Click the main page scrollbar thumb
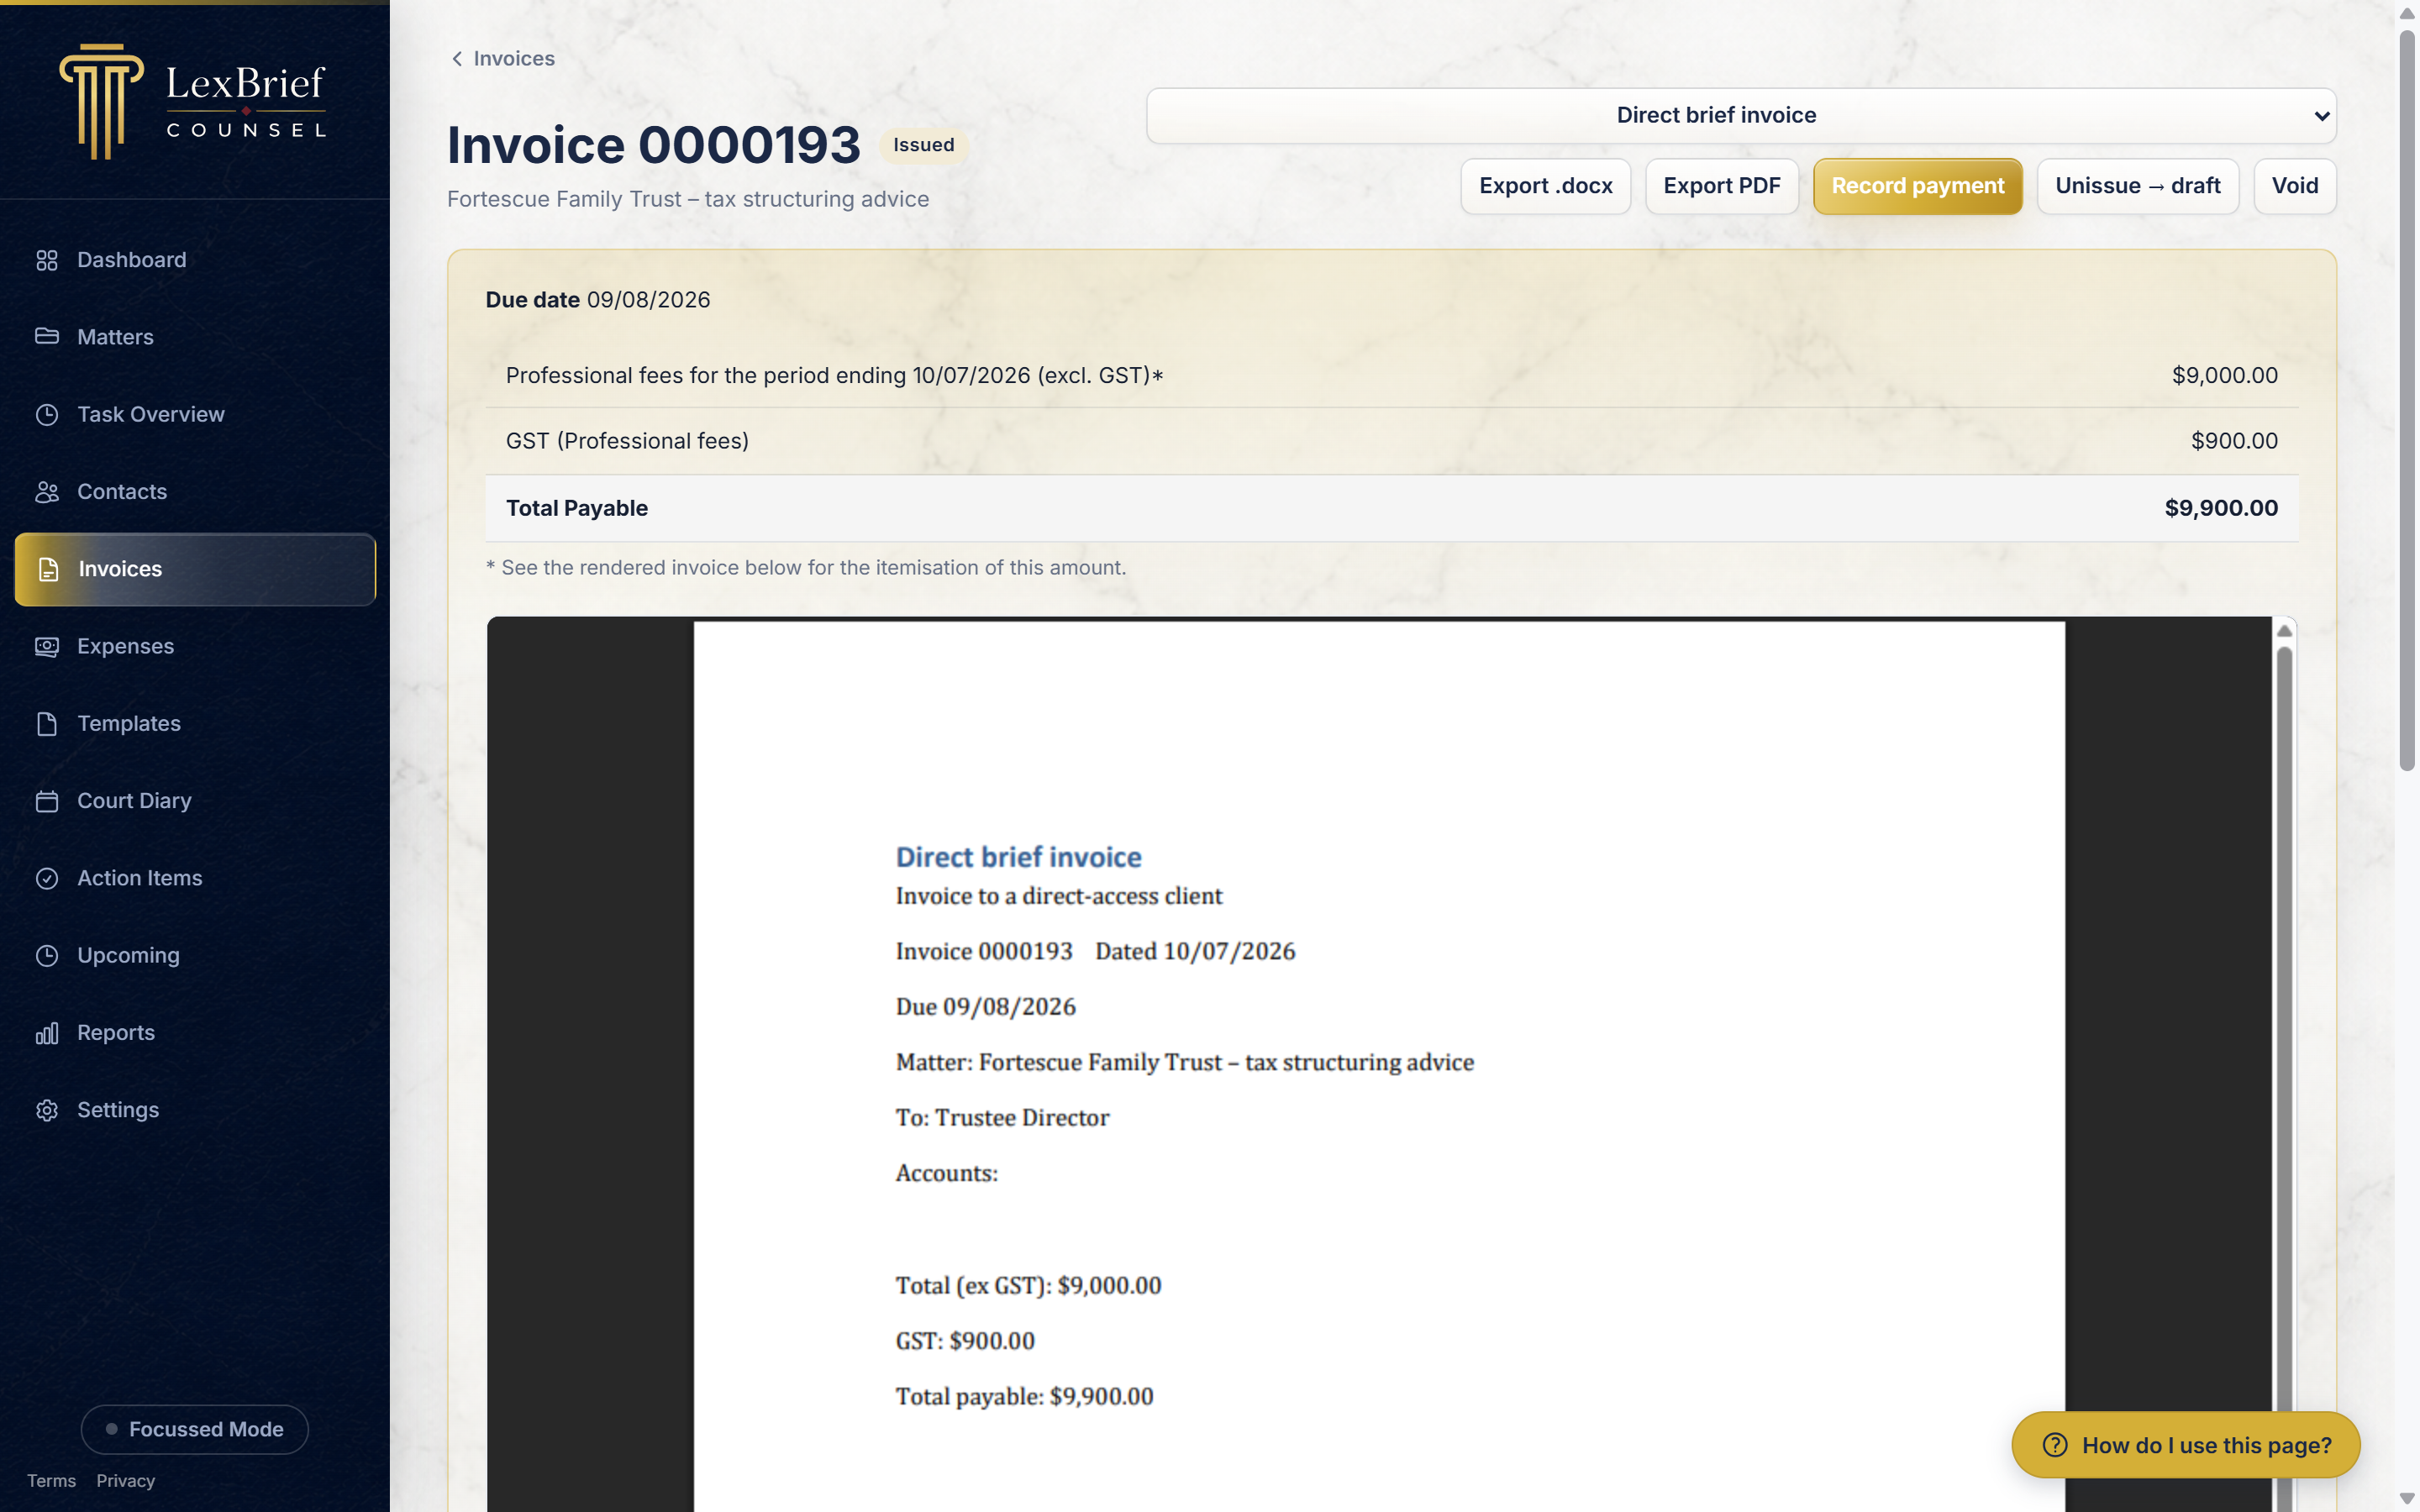This screenshot has width=2420, height=1512. 2407,400
